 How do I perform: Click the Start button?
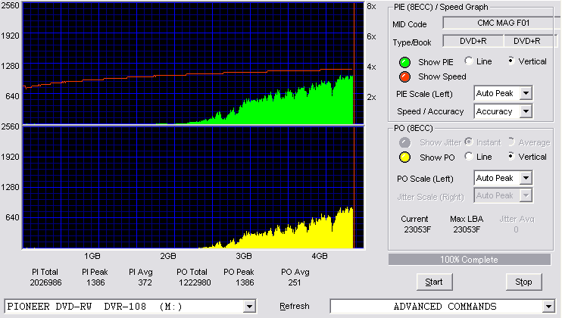(435, 282)
